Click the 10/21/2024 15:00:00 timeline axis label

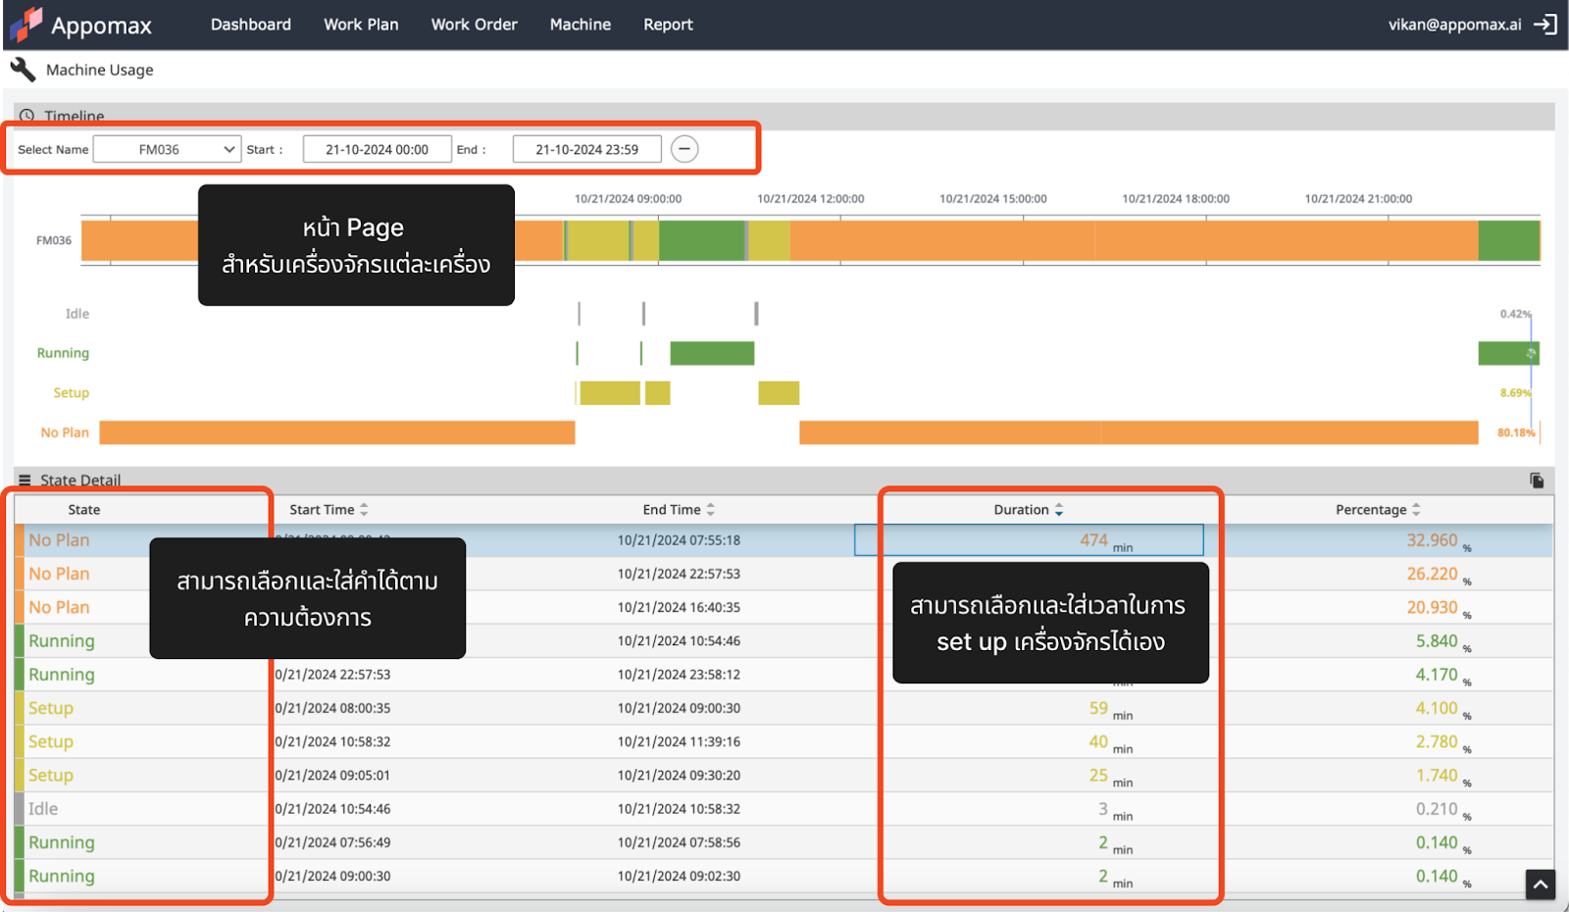[993, 199]
